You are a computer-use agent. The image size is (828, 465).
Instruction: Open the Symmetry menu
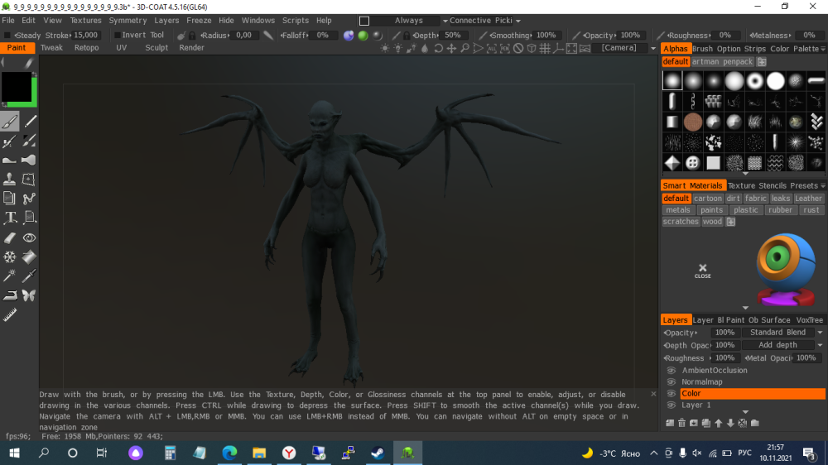pos(128,21)
